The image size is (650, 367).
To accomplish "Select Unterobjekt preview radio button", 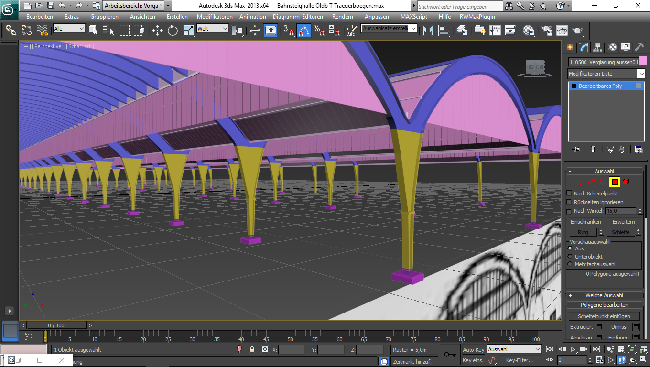I will [x=570, y=257].
